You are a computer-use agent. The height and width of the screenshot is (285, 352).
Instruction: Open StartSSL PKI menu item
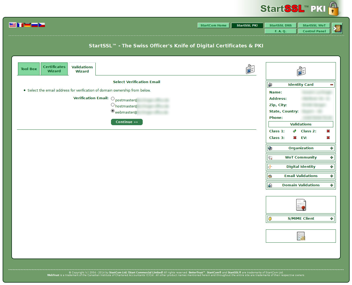pos(247,25)
